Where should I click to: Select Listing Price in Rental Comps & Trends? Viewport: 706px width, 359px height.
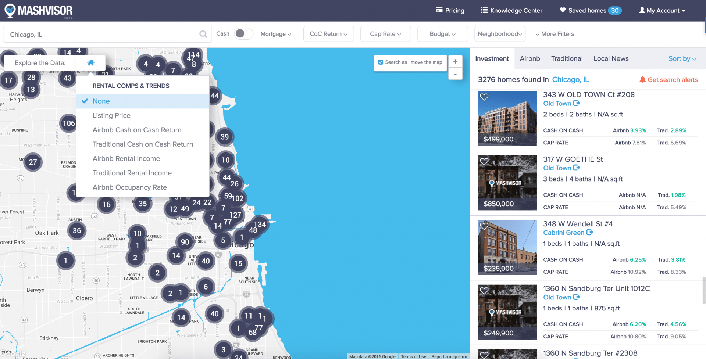111,115
